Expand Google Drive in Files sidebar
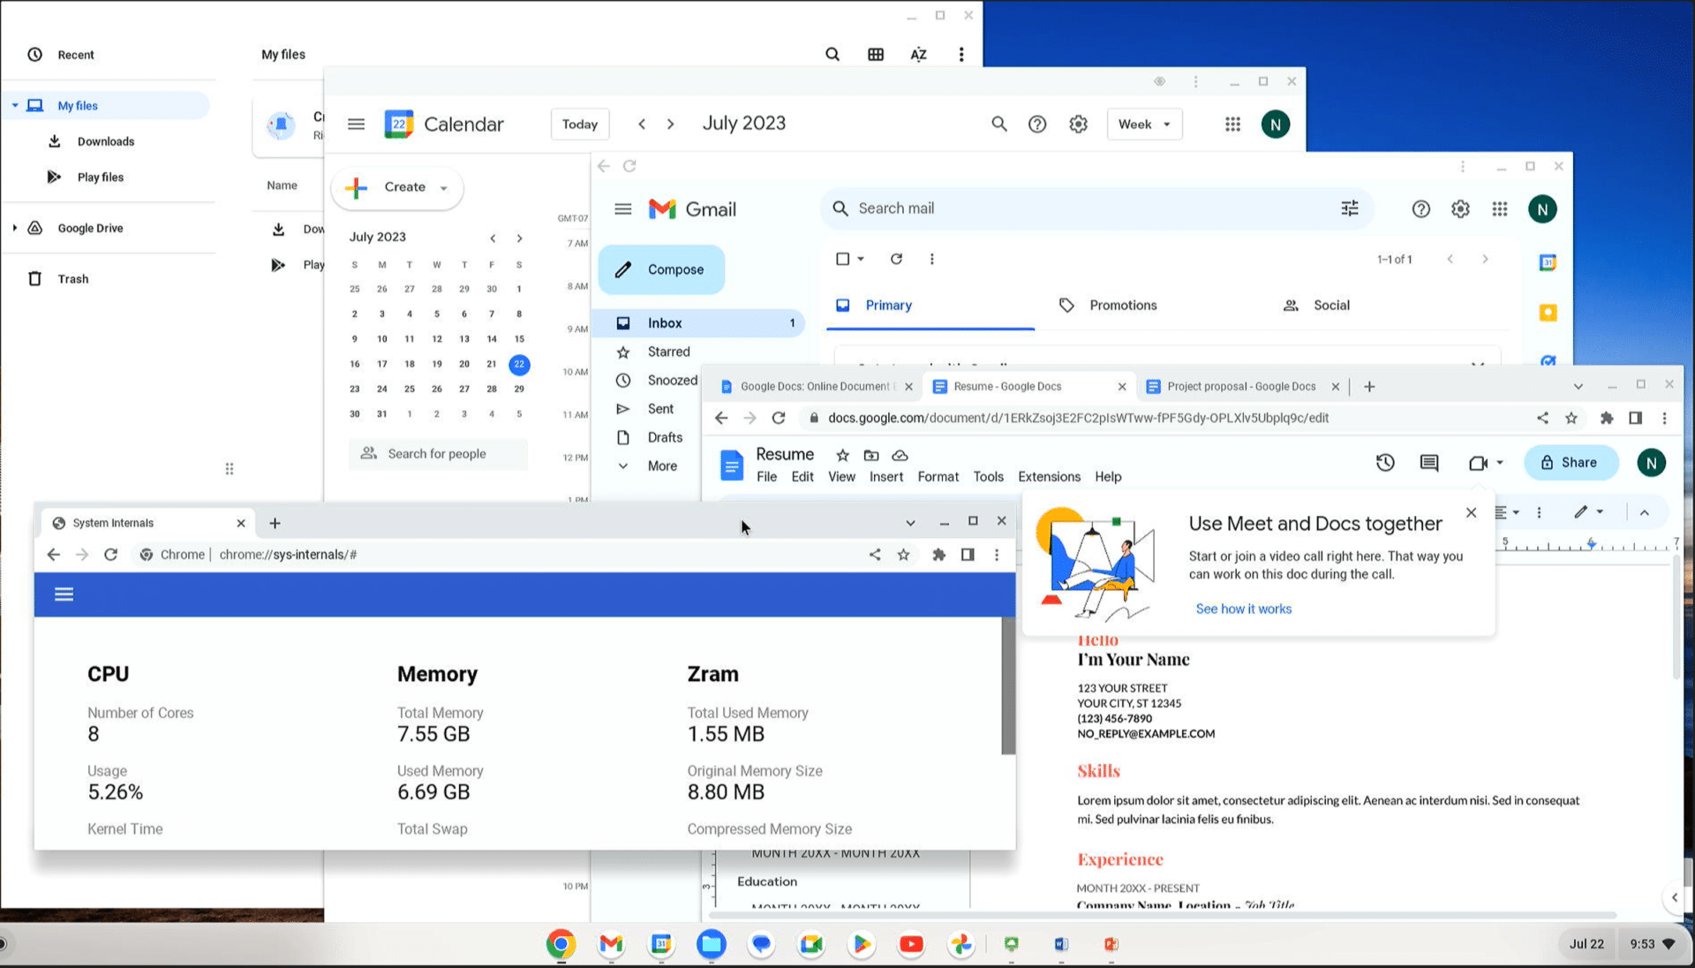Image resolution: width=1695 pixels, height=968 pixels. (x=15, y=228)
